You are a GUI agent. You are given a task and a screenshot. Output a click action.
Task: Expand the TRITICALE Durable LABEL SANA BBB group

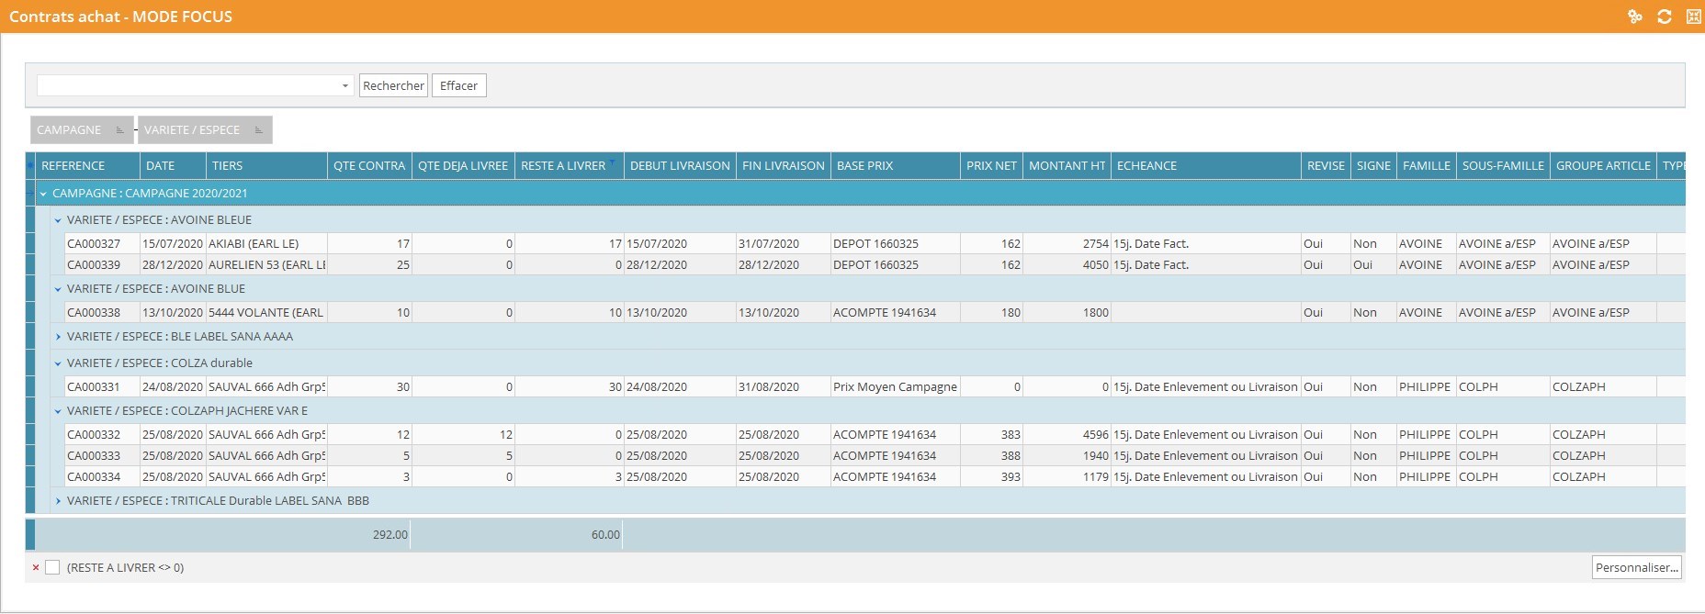click(x=58, y=501)
